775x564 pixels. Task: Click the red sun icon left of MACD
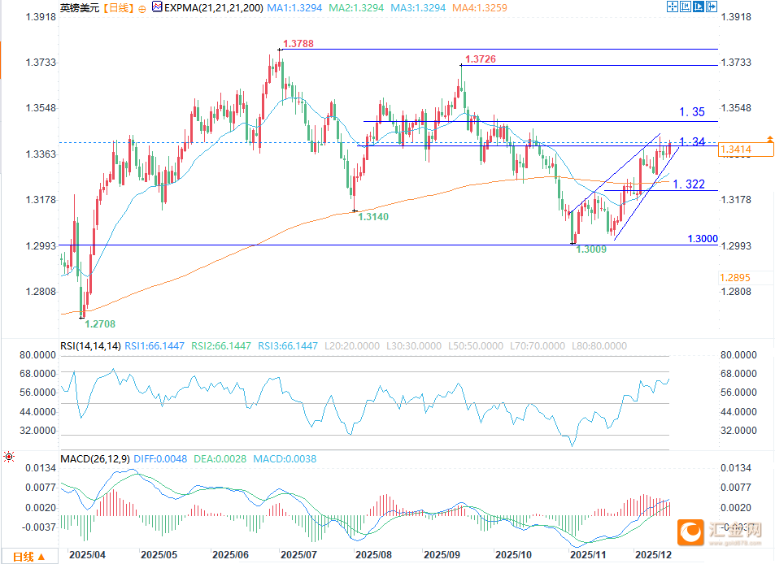coord(8,457)
